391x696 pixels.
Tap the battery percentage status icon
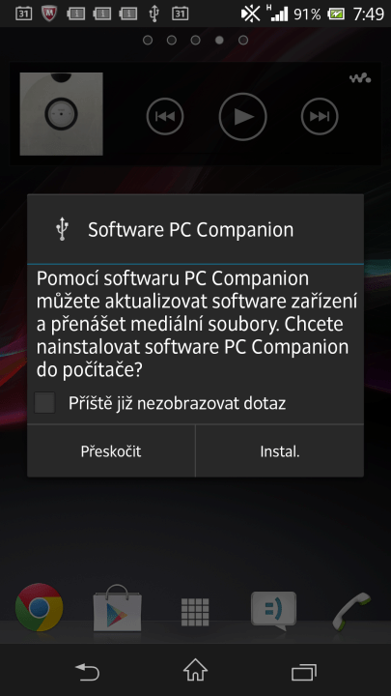tap(307, 14)
